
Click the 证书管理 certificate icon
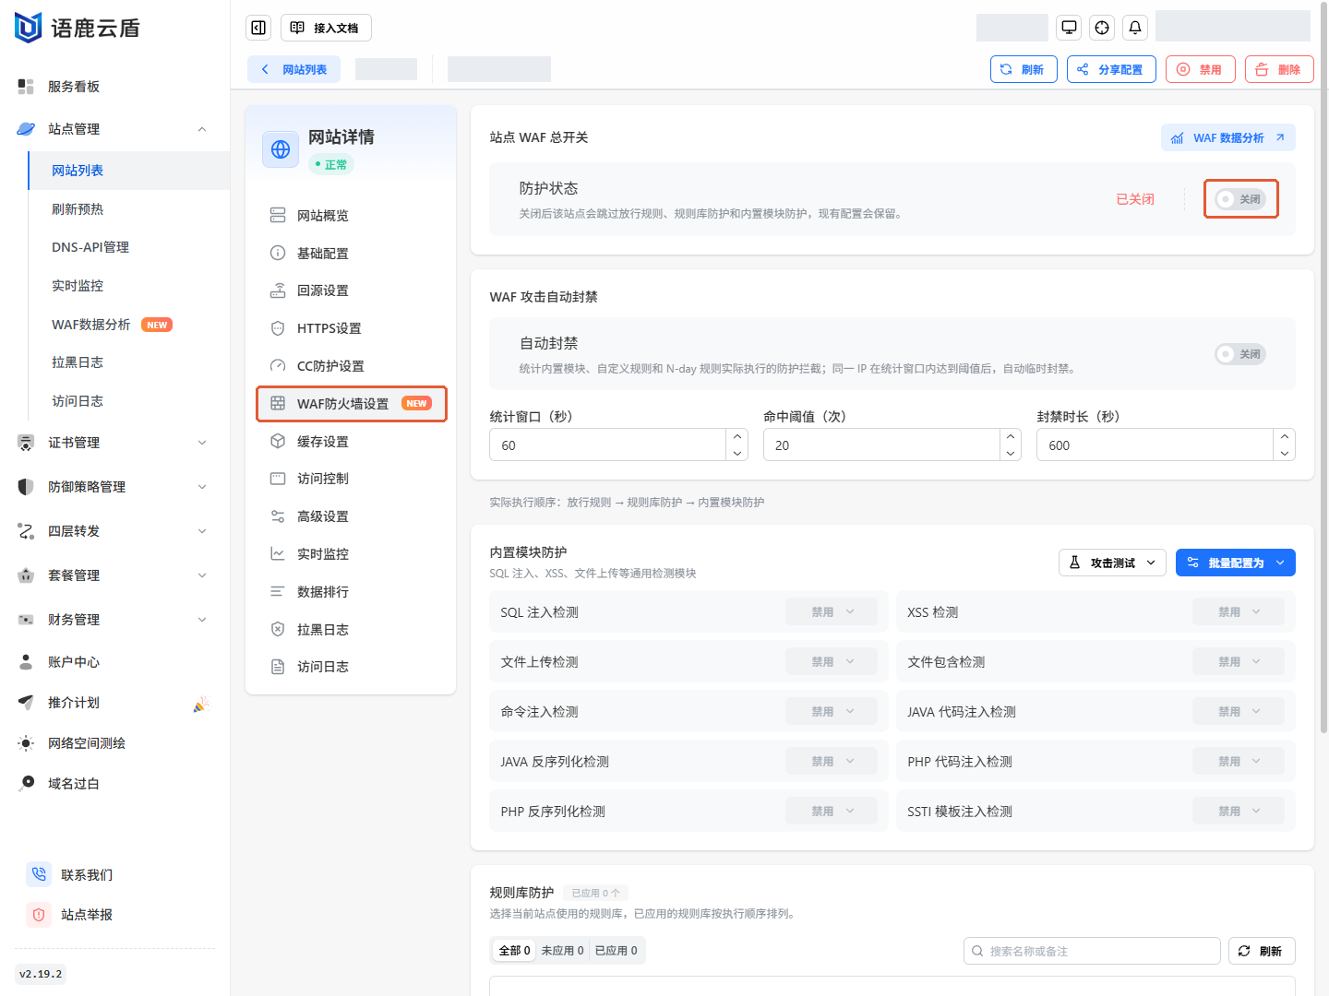pos(26,443)
